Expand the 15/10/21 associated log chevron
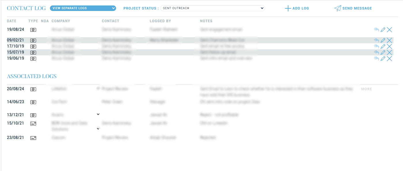 [98, 128]
